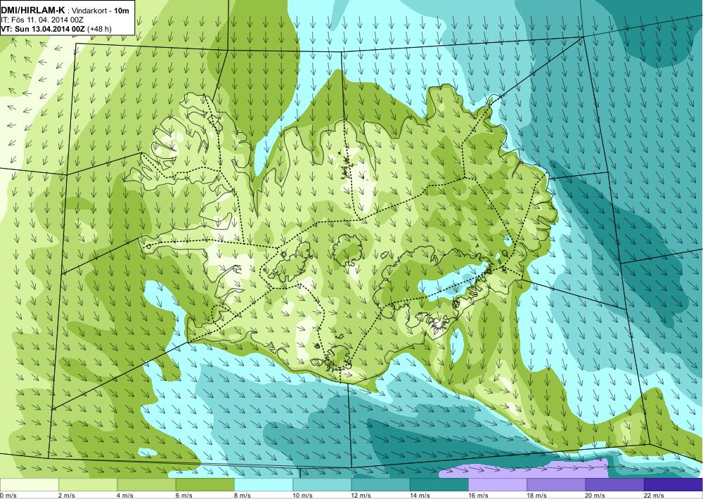This screenshot has height=499, width=703.
Task: Choose the swatch between 10 and 12 m/s
Action: tap(322, 485)
